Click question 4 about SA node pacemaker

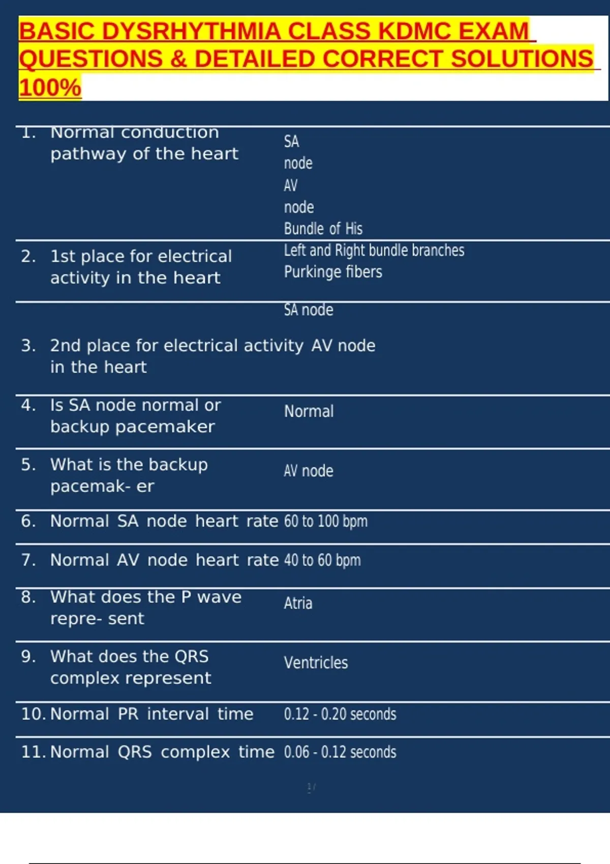coord(135,416)
